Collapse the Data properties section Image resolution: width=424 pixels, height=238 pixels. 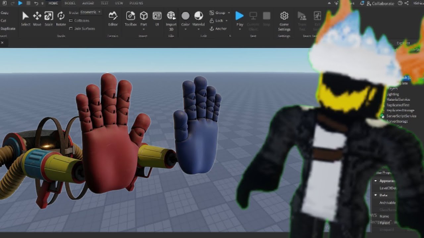(375, 195)
